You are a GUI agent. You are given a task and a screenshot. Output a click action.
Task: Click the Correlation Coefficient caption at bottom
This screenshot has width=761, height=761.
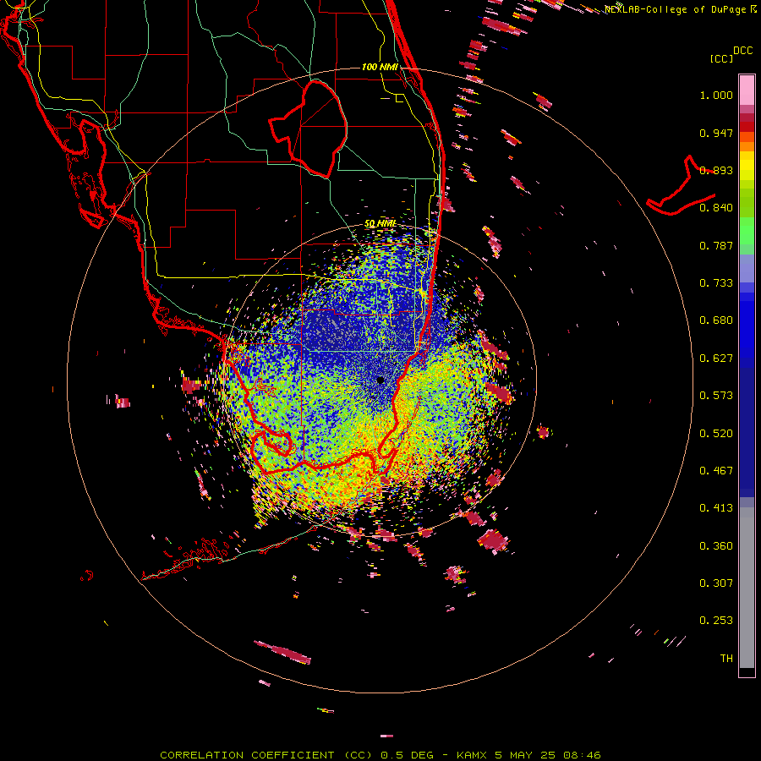[x=380, y=755]
